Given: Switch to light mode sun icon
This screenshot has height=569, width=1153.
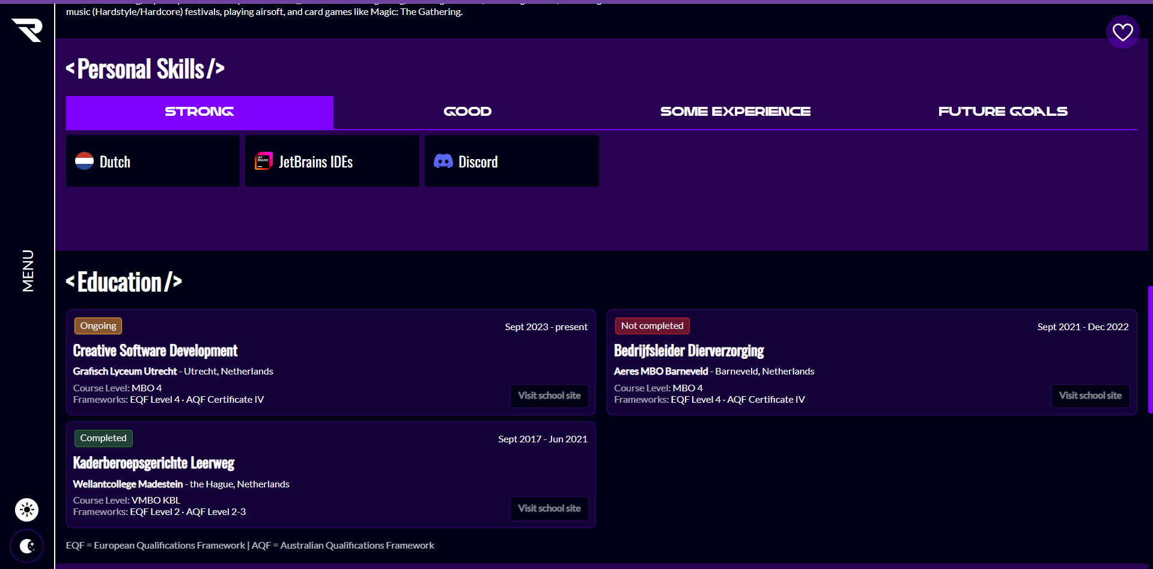Looking at the screenshot, I should coord(26,510).
